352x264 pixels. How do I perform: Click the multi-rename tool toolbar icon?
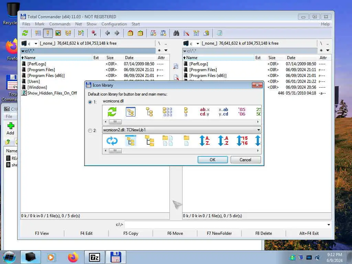(186, 33)
